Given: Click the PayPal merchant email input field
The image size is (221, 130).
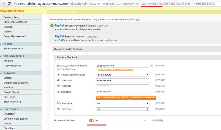Looking at the screenshot, I should click(x=123, y=66).
